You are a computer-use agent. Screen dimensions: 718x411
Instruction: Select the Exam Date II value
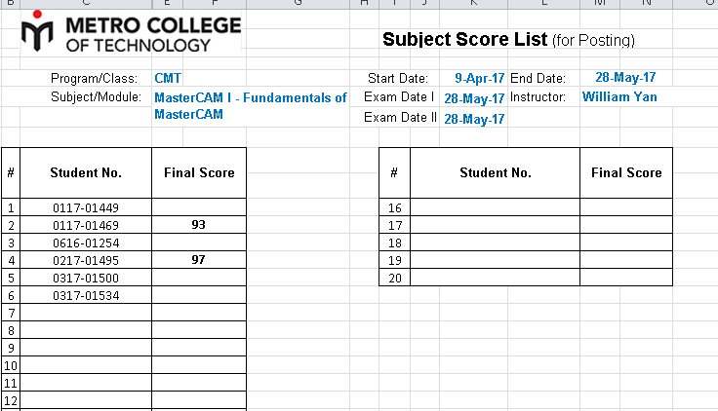(x=474, y=119)
